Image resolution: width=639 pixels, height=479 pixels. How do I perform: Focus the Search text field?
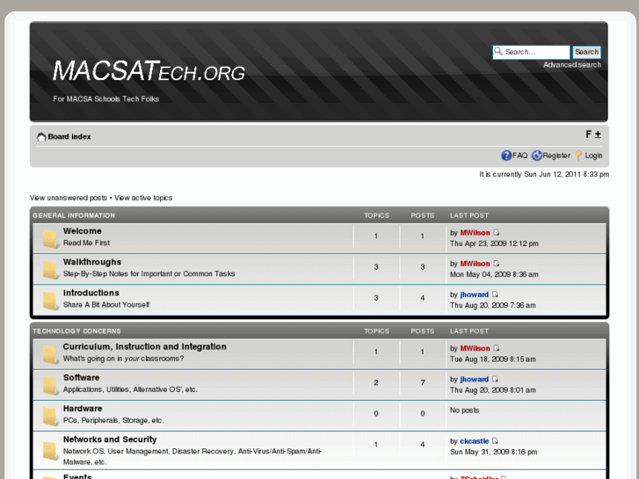(x=531, y=52)
